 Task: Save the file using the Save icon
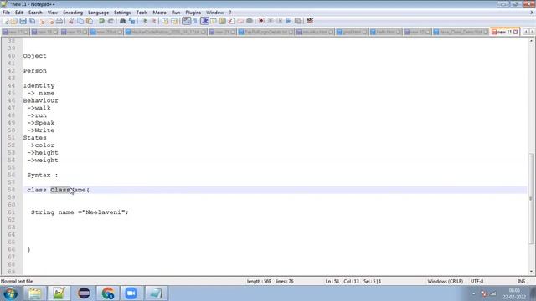23,21
